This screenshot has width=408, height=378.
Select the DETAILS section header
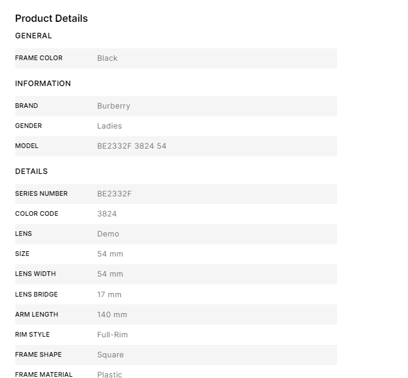coord(31,172)
